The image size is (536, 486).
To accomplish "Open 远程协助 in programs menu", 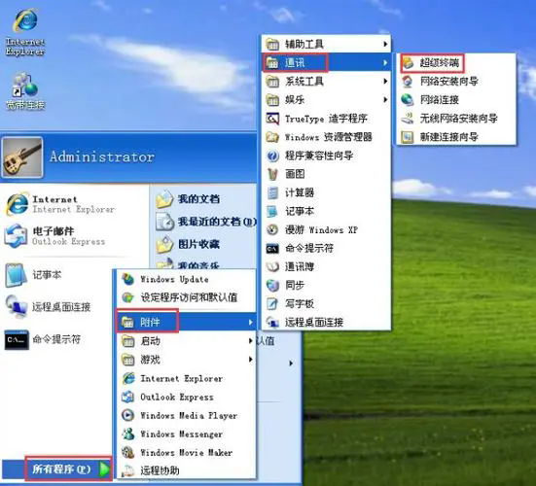I will tap(186, 471).
